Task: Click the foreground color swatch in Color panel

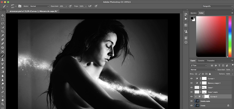Action: [192, 18]
